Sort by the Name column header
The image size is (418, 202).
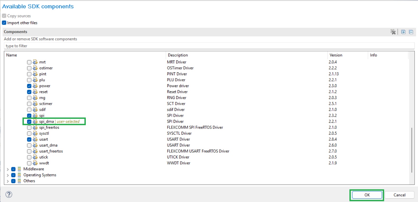pyautogui.click(x=85, y=55)
